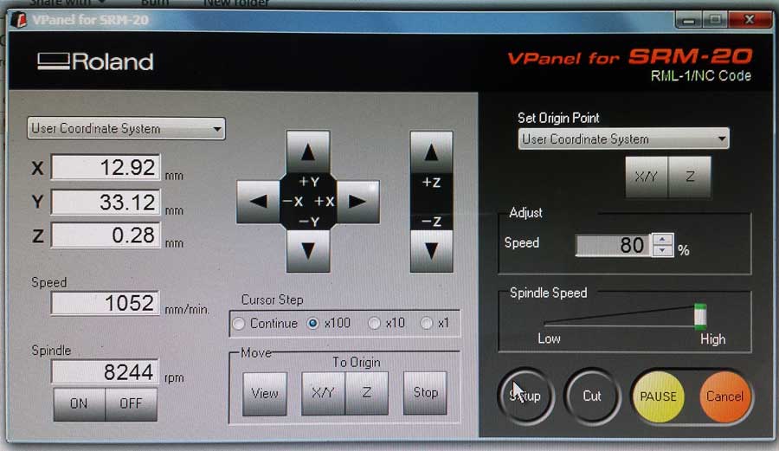Close the VPanel for SRM-20 window
This screenshot has height=451, width=779.
pyautogui.click(x=750, y=20)
